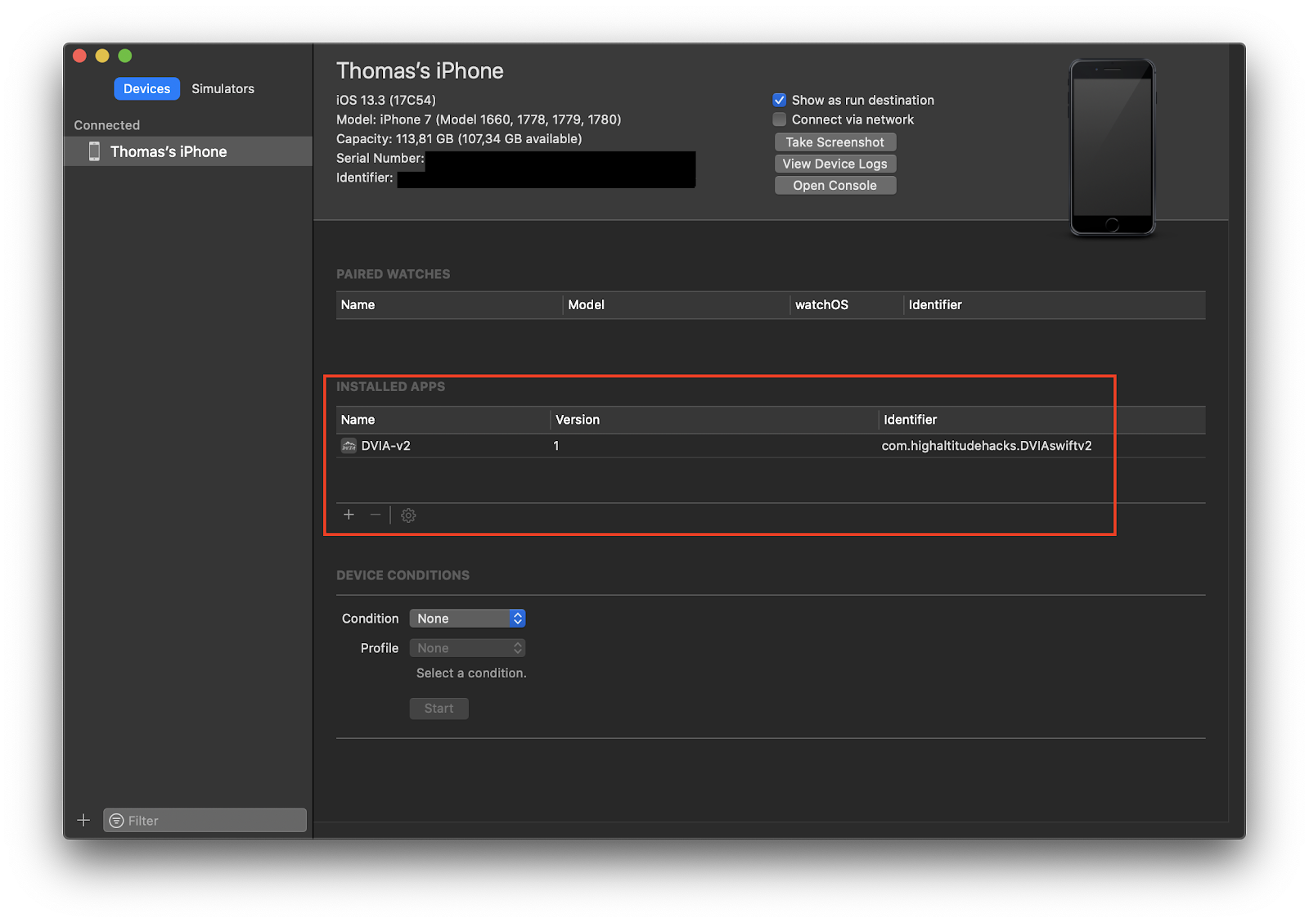
Task: Open the gear menu below Installed Apps
Action: [407, 515]
